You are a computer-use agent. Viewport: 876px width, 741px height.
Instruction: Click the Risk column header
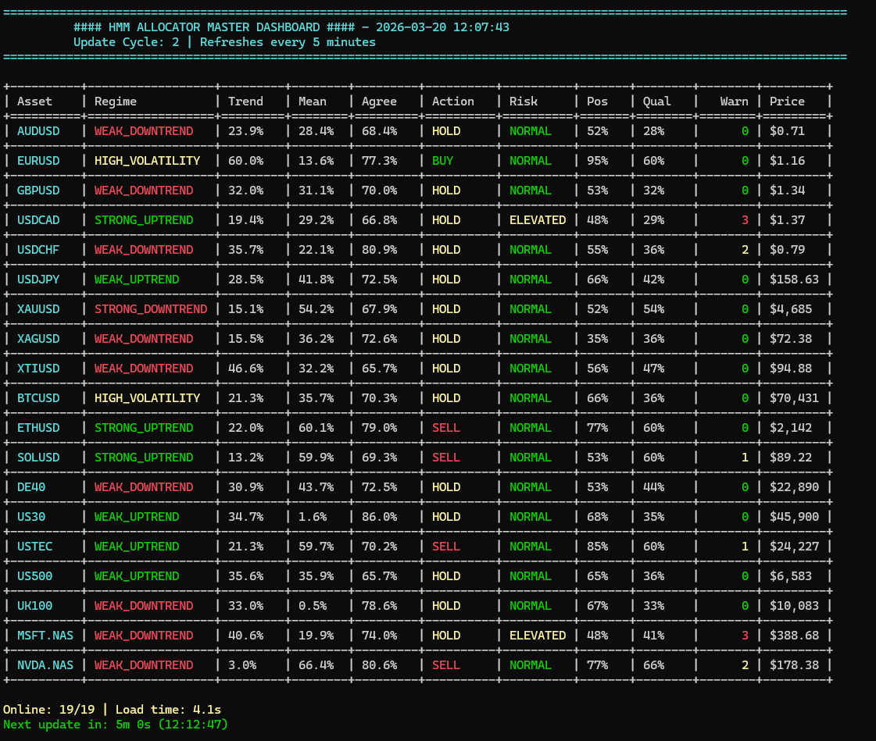pos(524,102)
